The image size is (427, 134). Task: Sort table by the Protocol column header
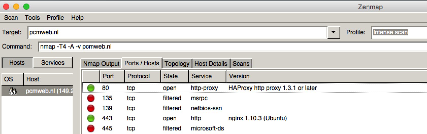coord(143,76)
